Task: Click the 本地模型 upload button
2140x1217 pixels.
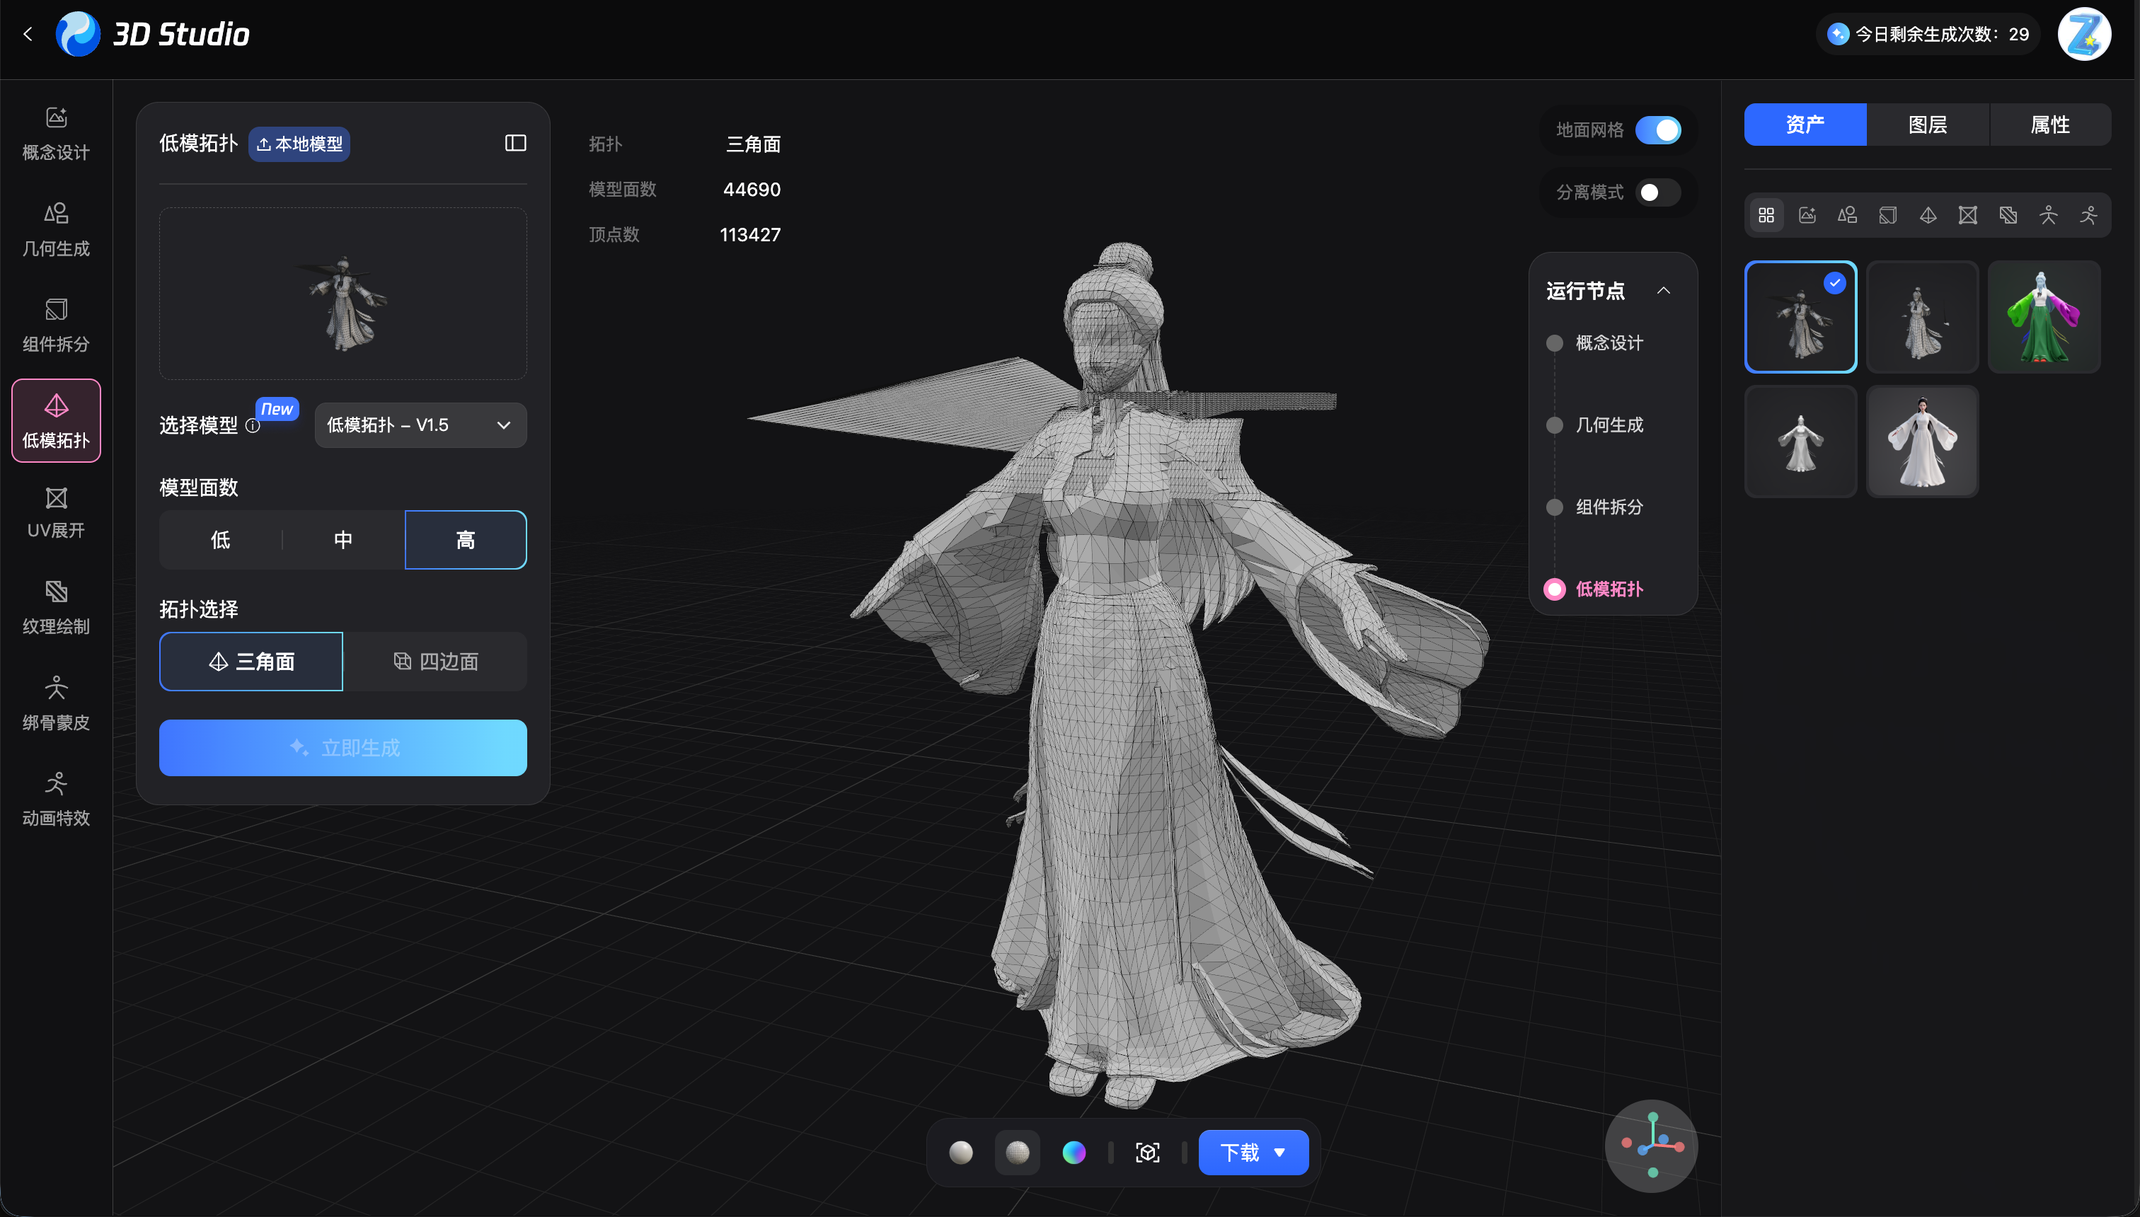Action: pos(299,144)
